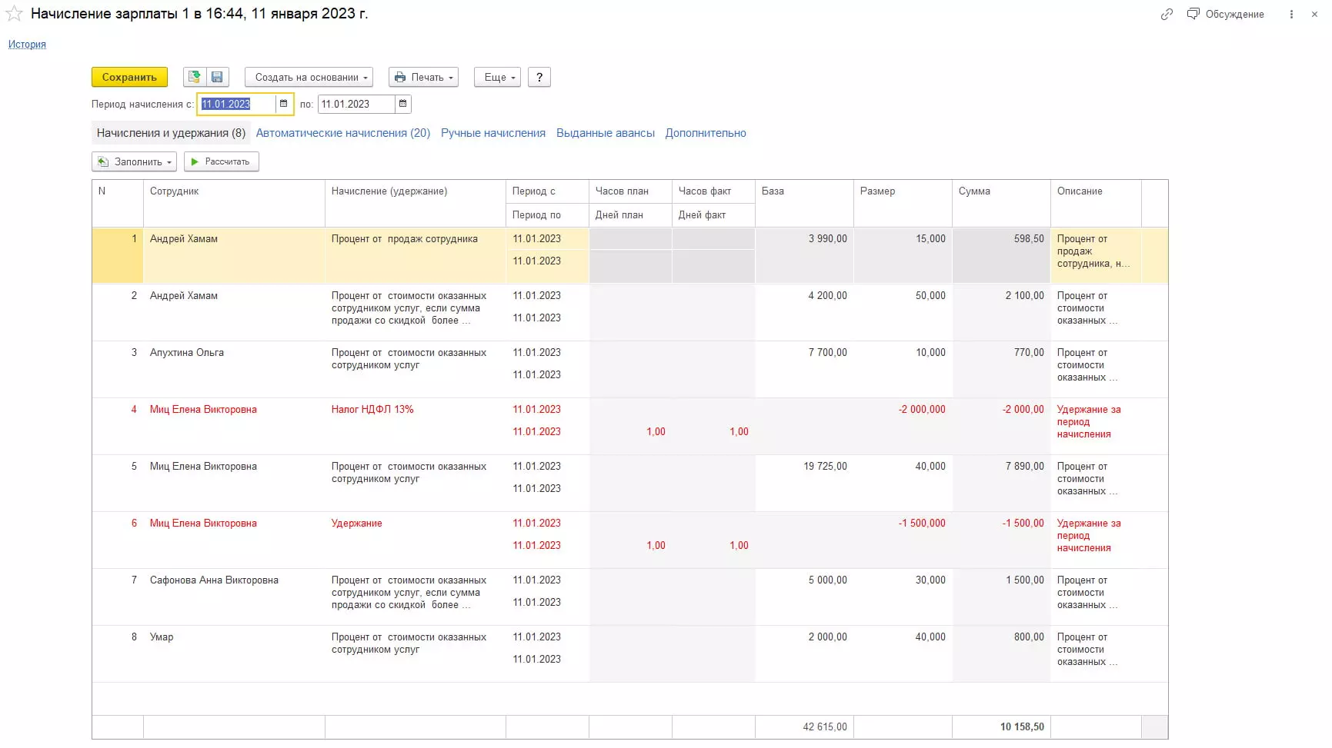The height and width of the screenshot is (748, 1332).
Task: Select employee Сафонова Анна Викторовна
Action: [234, 597]
